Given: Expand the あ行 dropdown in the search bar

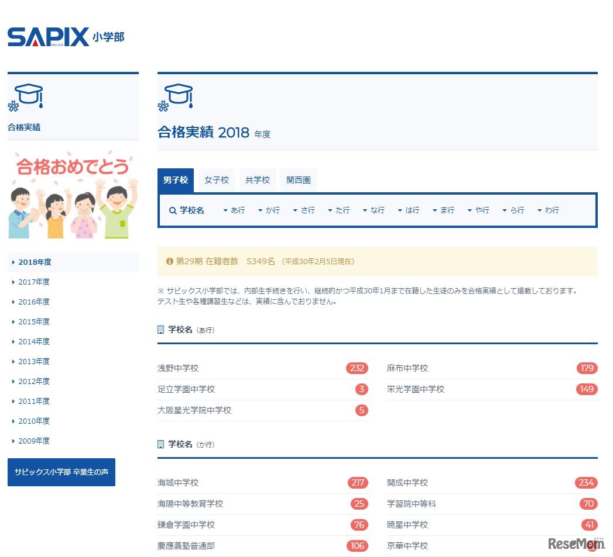Looking at the screenshot, I should (x=234, y=210).
